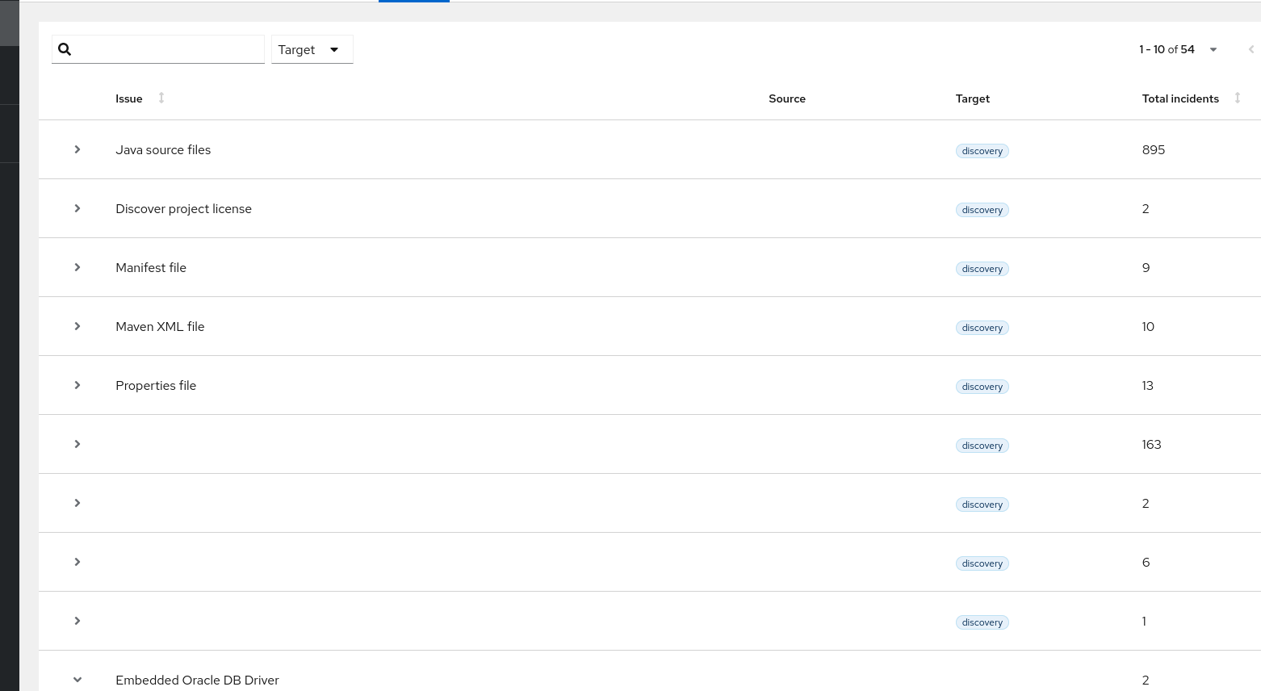Sort by Issue column icon

coord(161,98)
